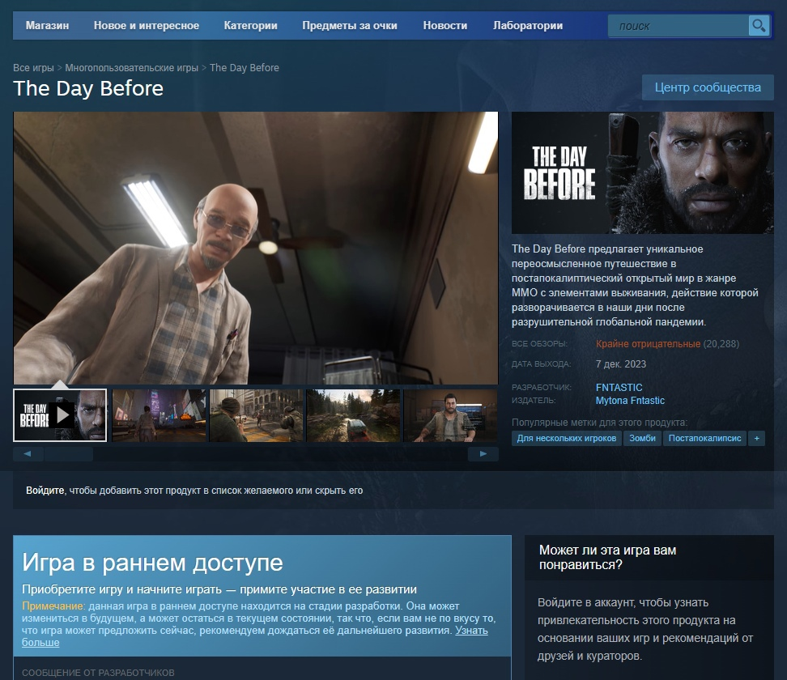
Task: Open the Лаборатории tab
Action: (528, 26)
